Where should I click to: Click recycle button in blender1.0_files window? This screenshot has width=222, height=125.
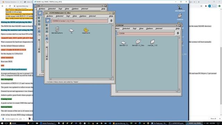111,21
